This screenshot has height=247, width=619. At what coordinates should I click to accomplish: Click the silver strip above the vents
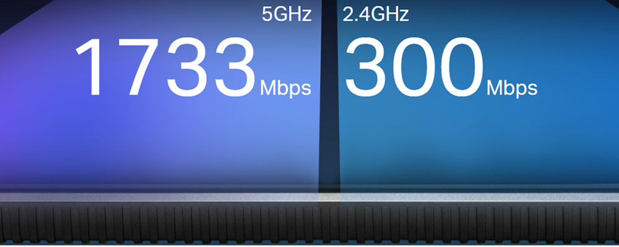(x=309, y=197)
